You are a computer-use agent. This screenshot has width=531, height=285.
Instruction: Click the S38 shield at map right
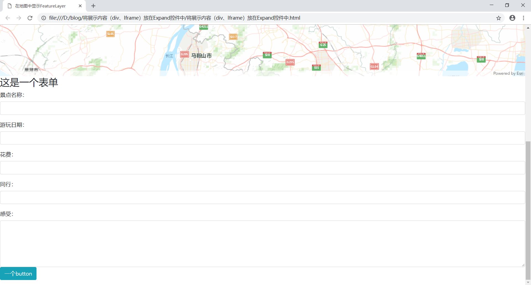[481, 59]
